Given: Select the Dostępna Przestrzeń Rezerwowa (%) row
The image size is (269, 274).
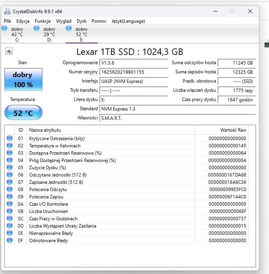Looking at the screenshot, I should pyautogui.click(x=126, y=153).
